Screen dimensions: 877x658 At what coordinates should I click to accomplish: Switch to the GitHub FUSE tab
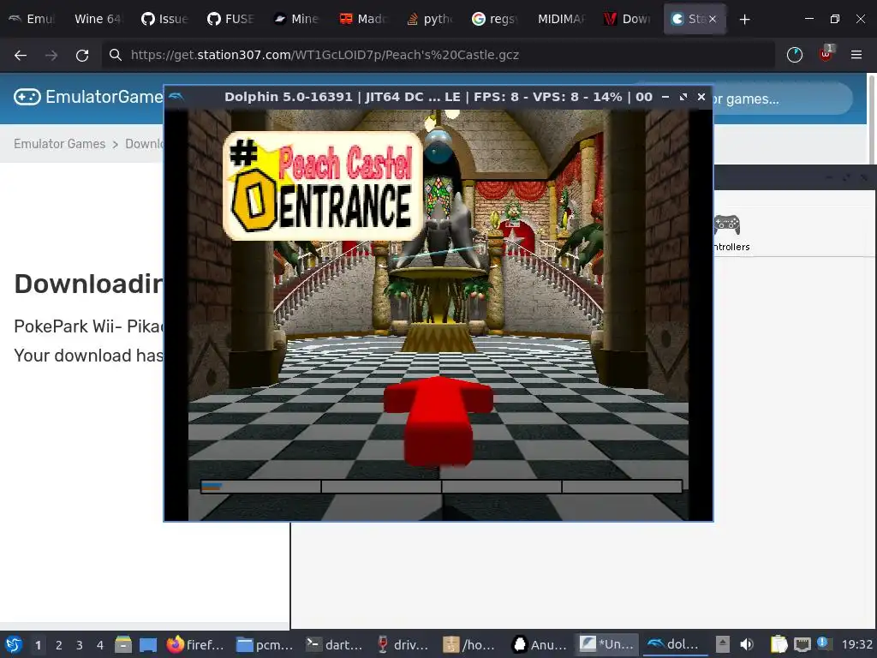click(x=230, y=19)
